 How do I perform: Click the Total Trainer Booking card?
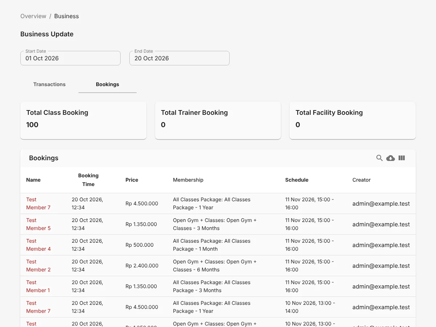click(218, 121)
